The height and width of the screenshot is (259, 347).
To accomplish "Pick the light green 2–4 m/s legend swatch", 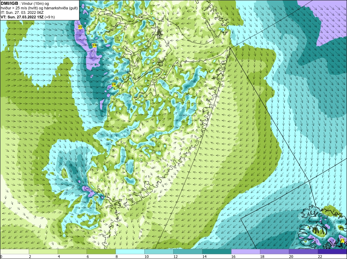I will click(43, 251).
